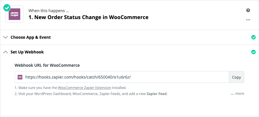
Task: Click the WooCommerce app logo icon
Action: coord(14,14)
